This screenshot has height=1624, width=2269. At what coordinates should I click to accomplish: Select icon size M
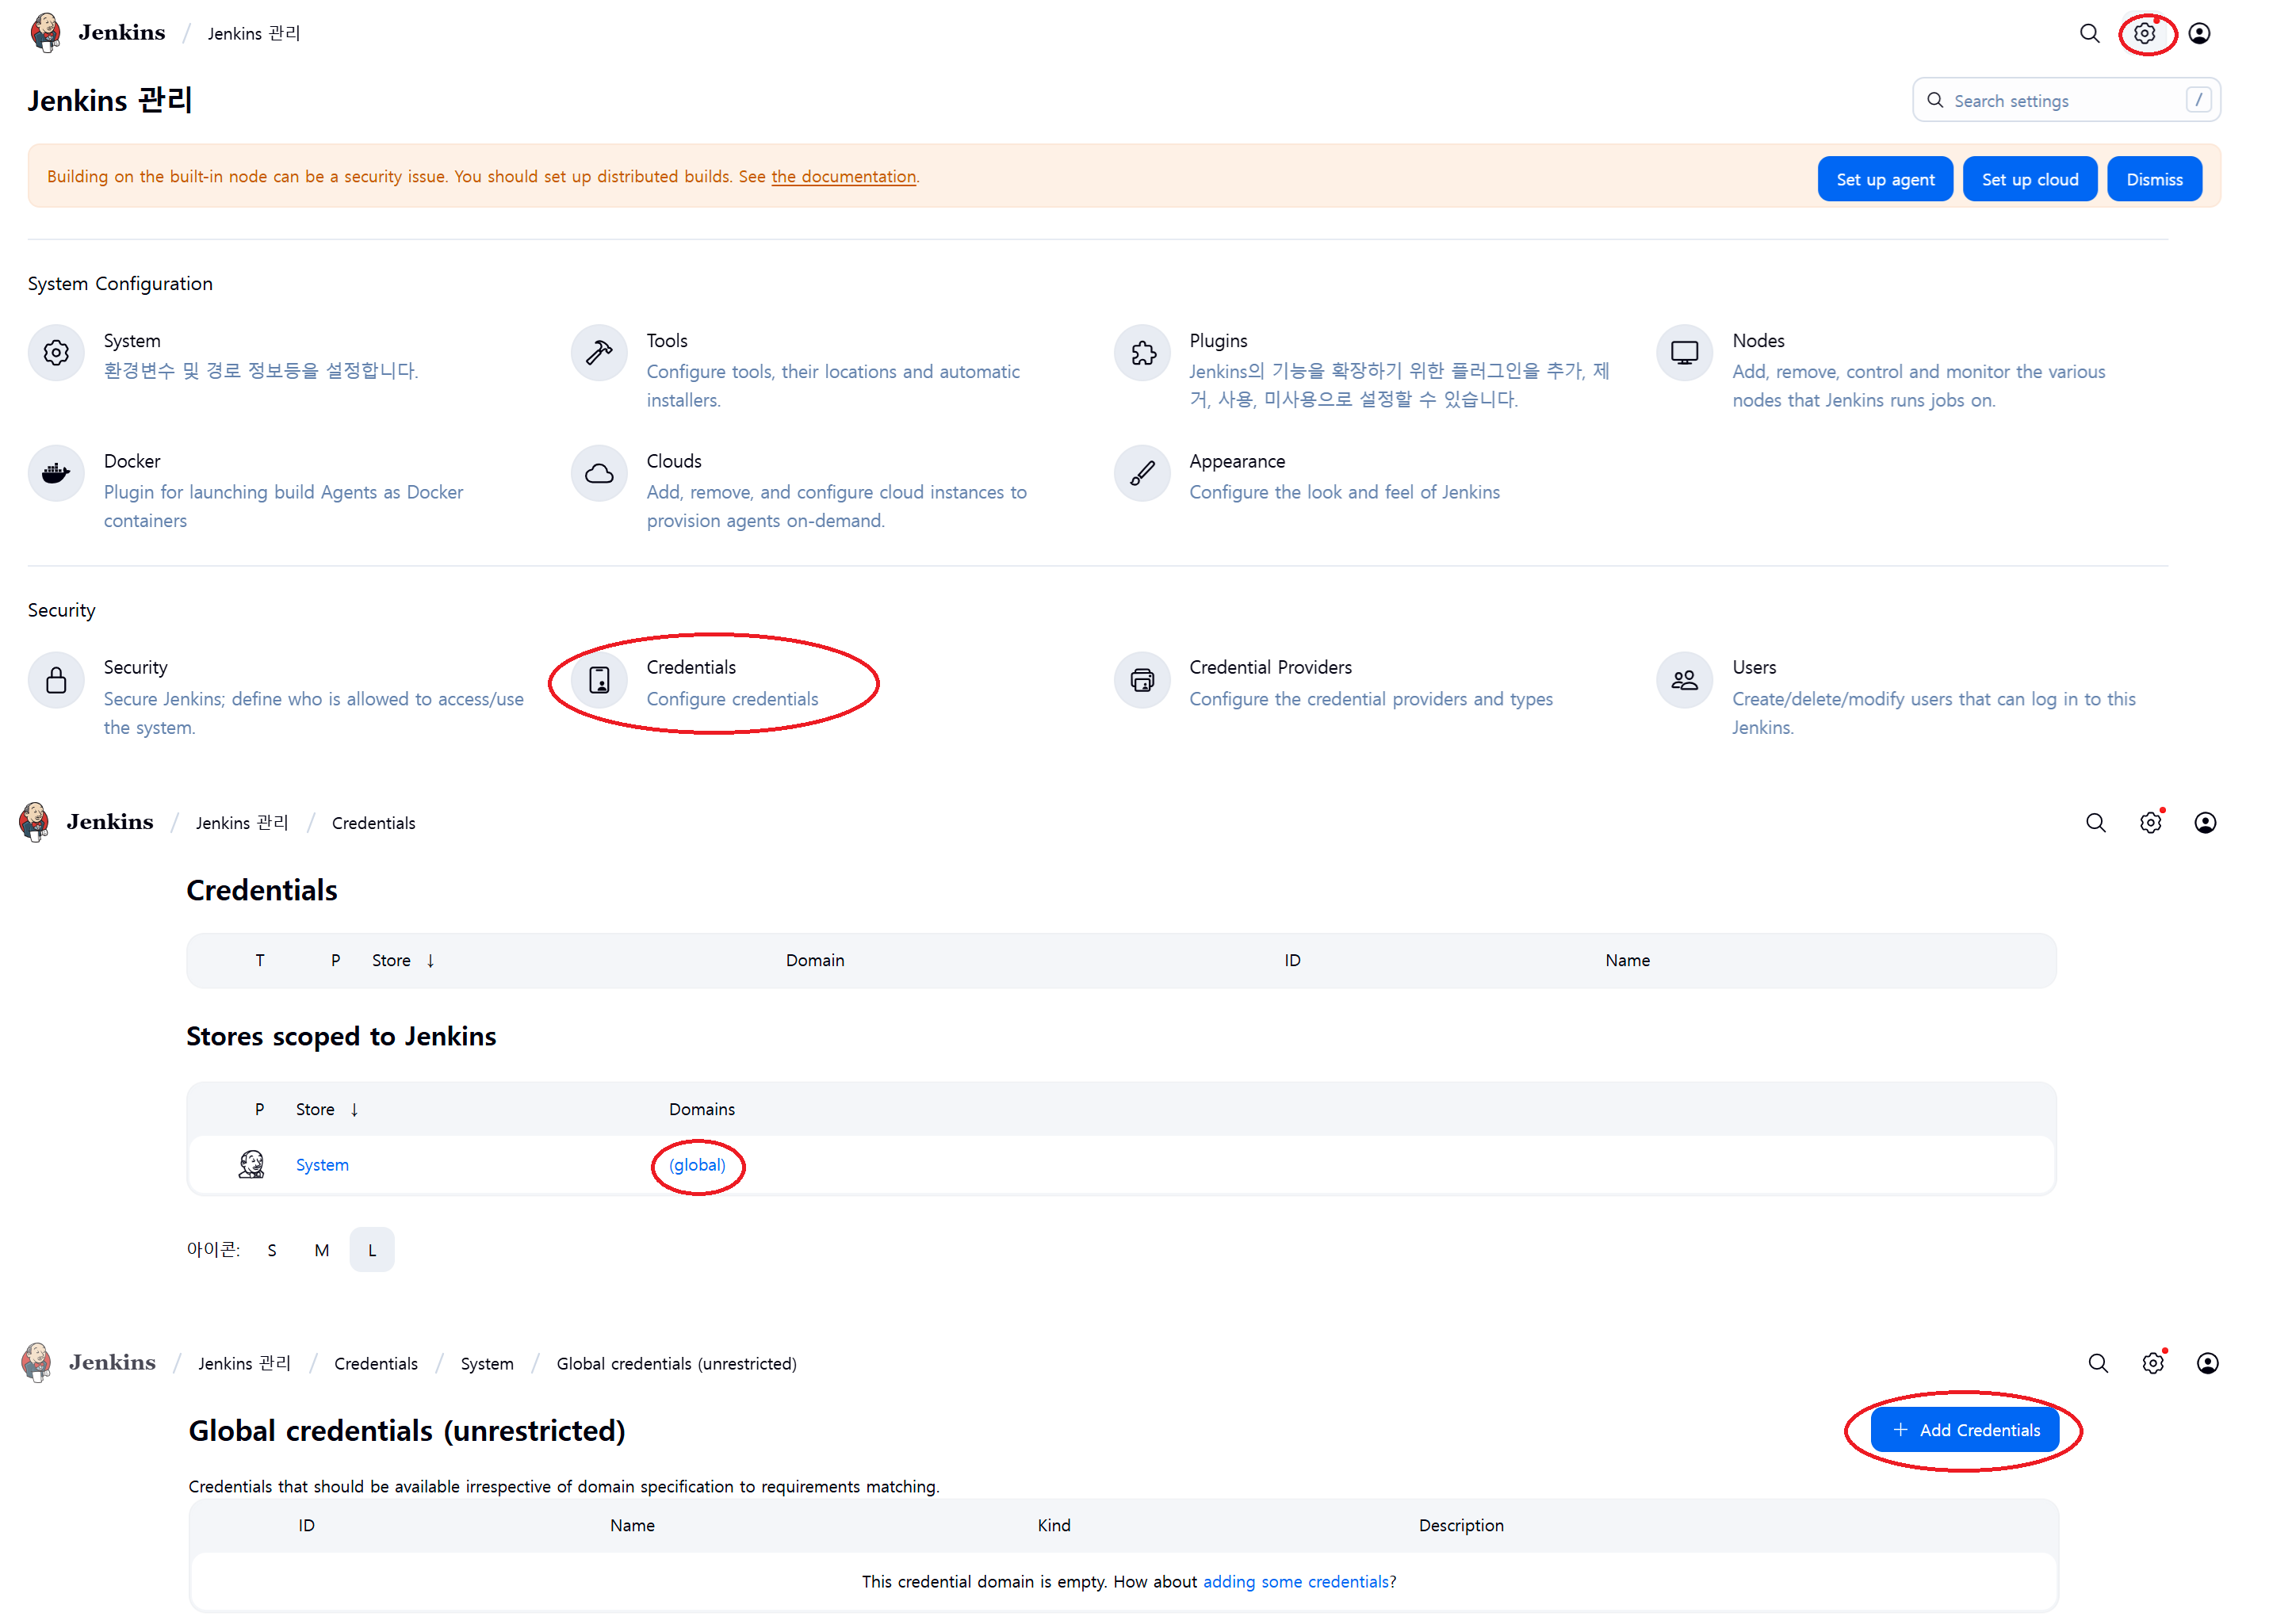pyautogui.click(x=321, y=1250)
